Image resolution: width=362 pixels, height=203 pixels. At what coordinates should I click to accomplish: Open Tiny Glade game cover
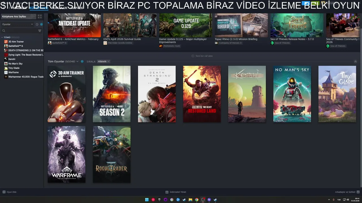337,94
